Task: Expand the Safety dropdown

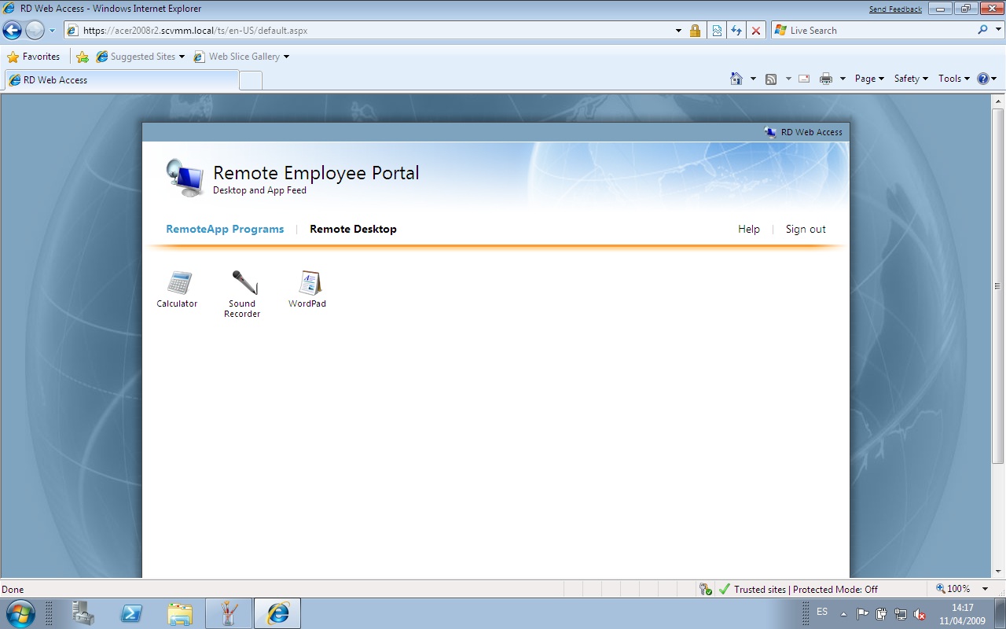Action: tap(909, 78)
